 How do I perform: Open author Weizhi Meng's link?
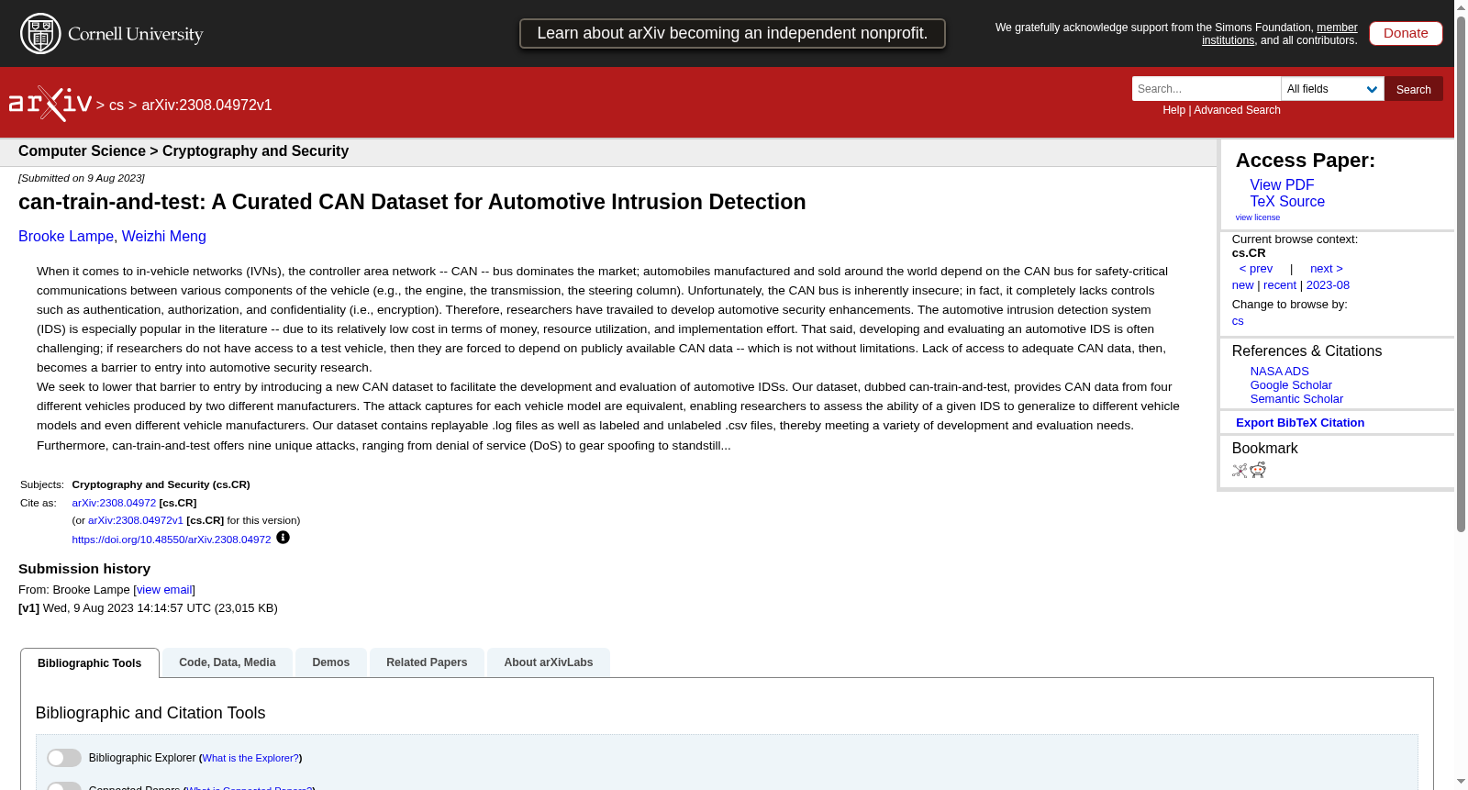pyautogui.click(x=164, y=237)
